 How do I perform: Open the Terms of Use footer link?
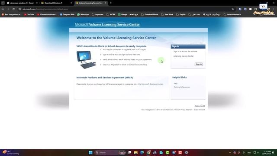[161, 110]
